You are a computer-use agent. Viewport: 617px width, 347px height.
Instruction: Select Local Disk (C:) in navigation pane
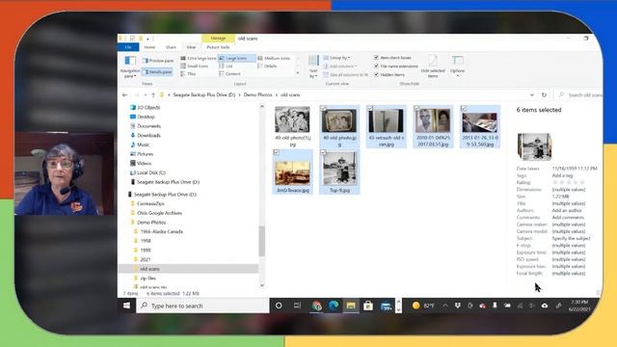coord(151,173)
